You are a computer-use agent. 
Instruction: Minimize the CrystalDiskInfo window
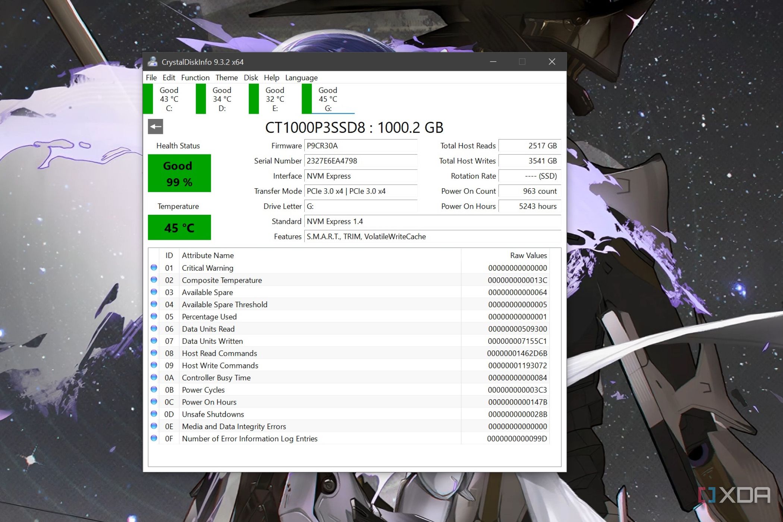[x=493, y=62]
